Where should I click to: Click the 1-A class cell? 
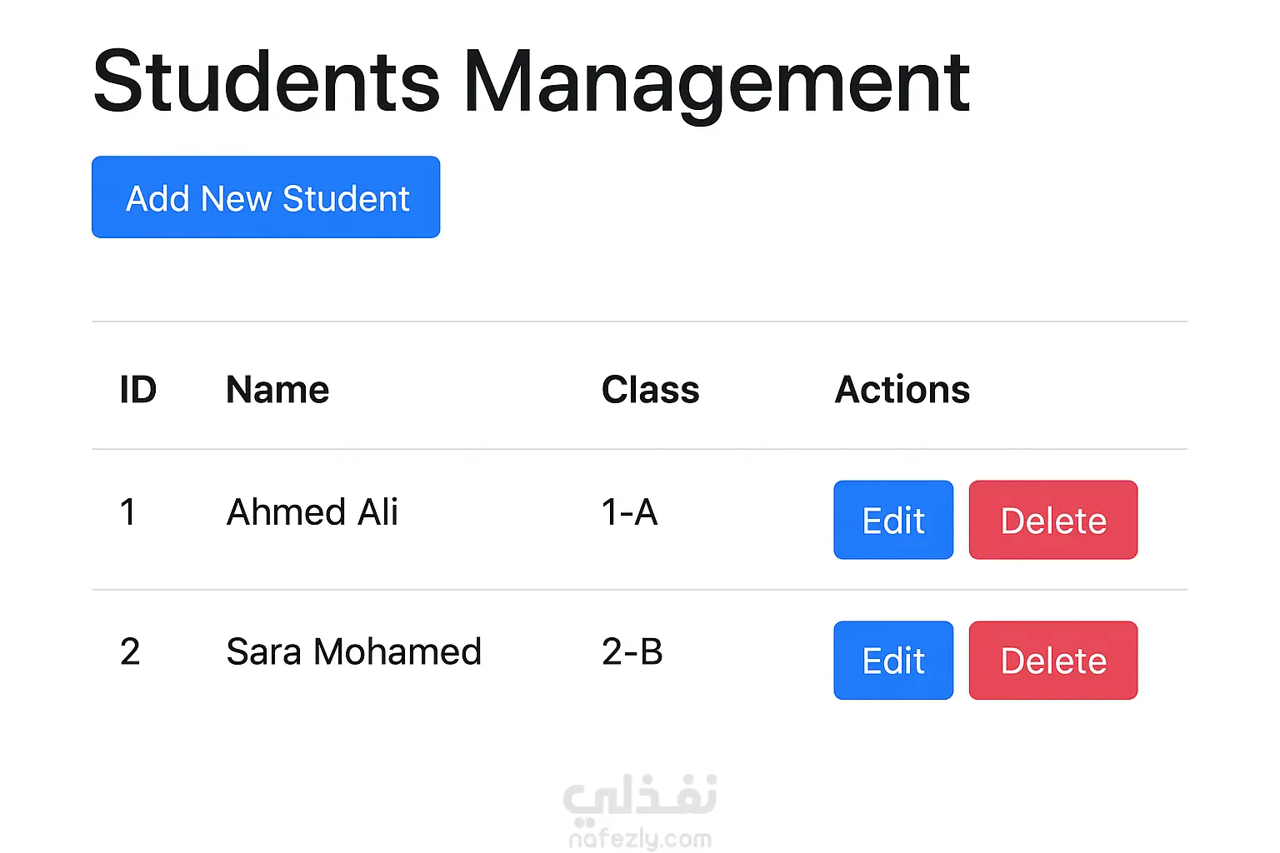click(630, 512)
